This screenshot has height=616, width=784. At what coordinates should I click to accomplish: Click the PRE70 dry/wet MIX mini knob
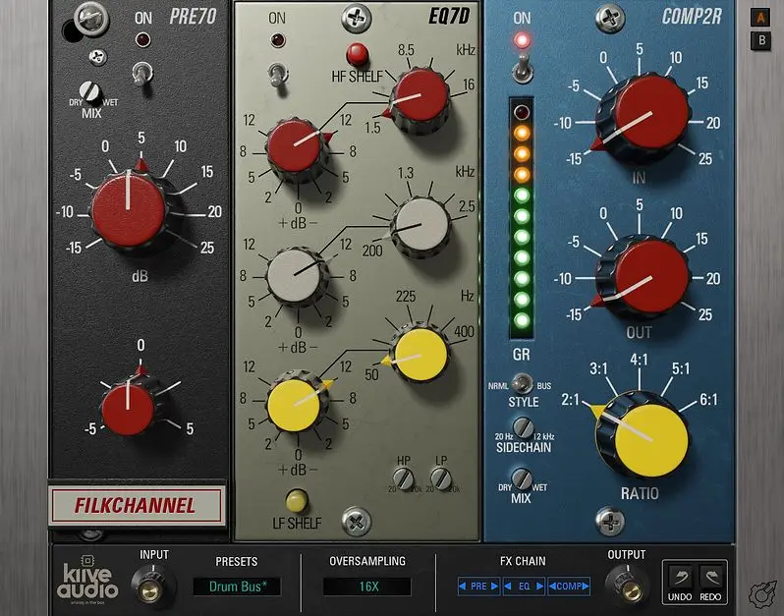90,92
